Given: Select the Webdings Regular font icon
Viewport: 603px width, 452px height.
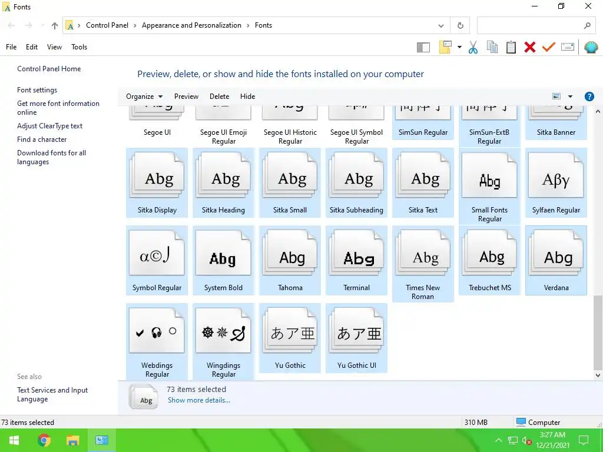Looking at the screenshot, I should click(x=157, y=341).
